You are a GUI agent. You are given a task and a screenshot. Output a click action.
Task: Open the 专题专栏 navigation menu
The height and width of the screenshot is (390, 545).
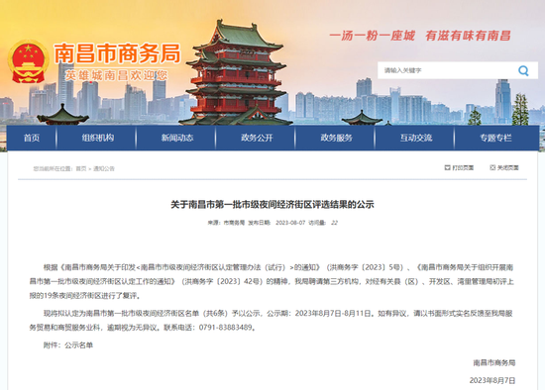pos(495,138)
